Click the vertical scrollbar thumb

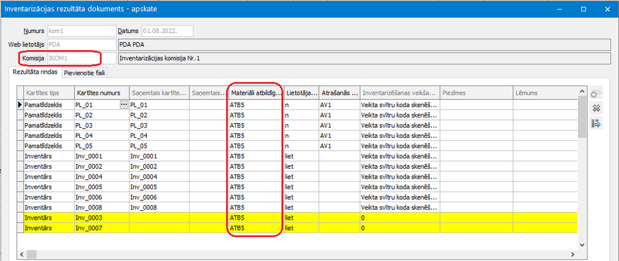582,117
